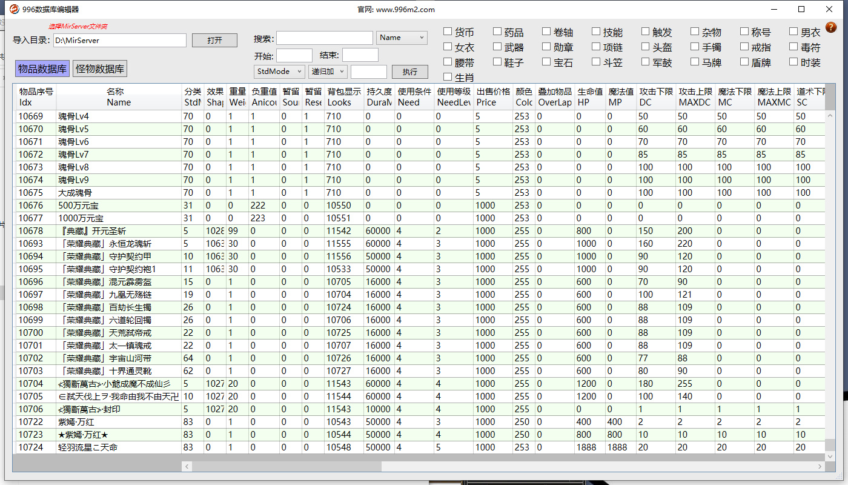Tick the 生肖 checkbox
The height and width of the screenshot is (485, 848).
tap(448, 77)
